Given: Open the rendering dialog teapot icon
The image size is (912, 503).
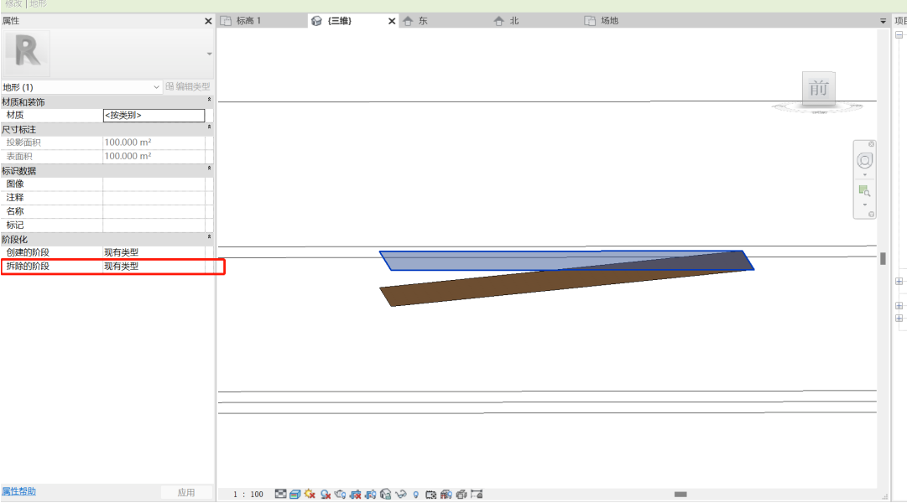Looking at the screenshot, I should click(341, 495).
